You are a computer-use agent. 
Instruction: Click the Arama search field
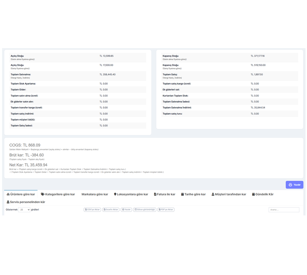284,210
